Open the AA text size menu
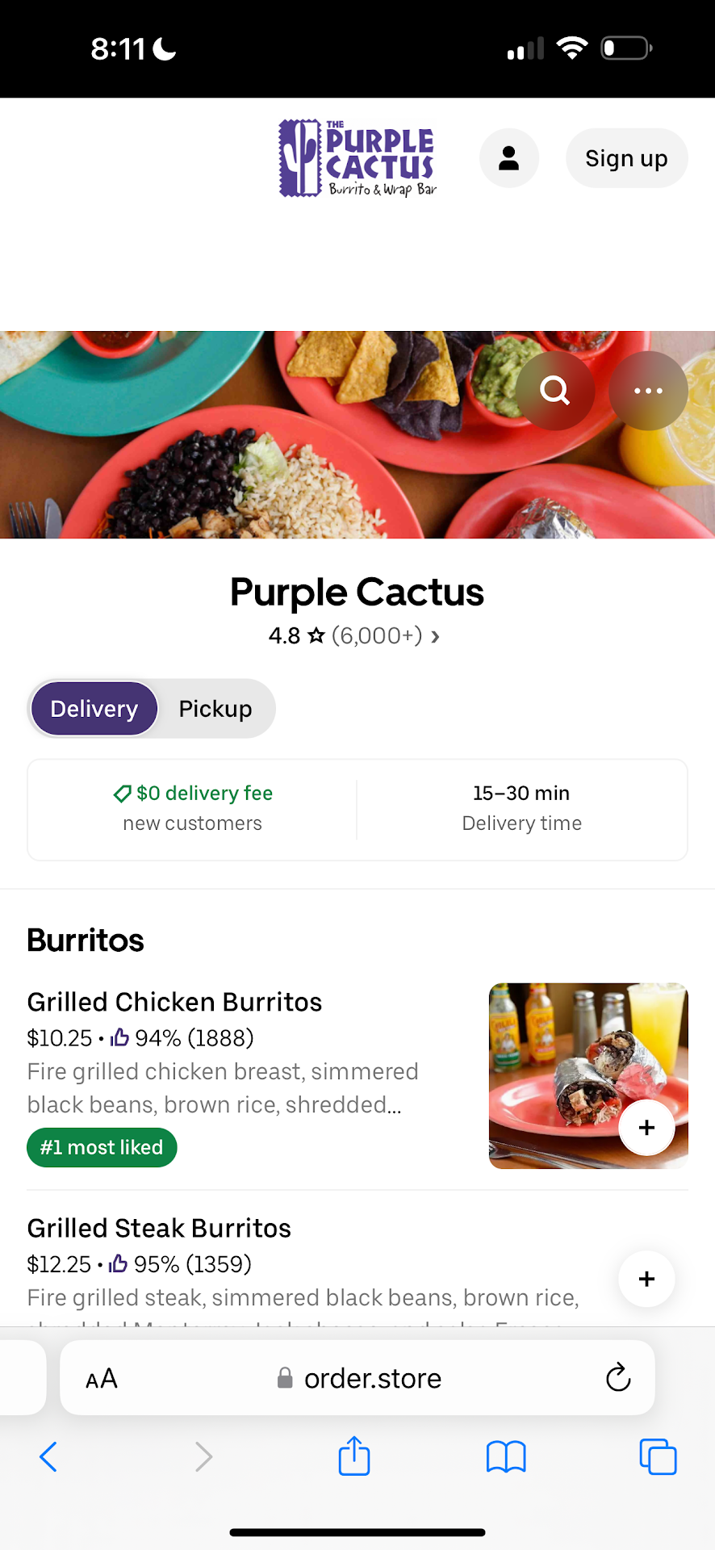Screen dimensions: 715x1550 click(x=102, y=1379)
